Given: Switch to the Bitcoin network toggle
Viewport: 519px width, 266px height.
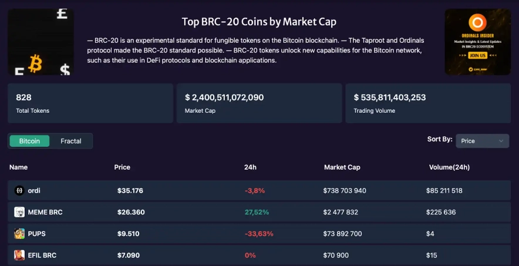Looking at the screenshot, I should (29, 141).
